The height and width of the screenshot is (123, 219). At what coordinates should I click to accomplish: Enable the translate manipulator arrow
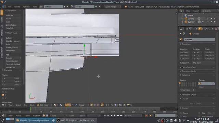70,105
